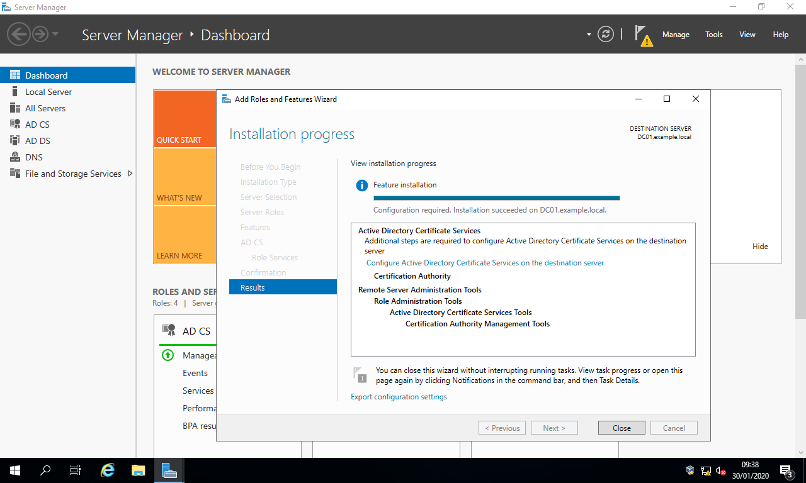806x483 pixels.
Task: Click Configure Active Directory Certificate Services link
Action: click(x=485, y=262)
